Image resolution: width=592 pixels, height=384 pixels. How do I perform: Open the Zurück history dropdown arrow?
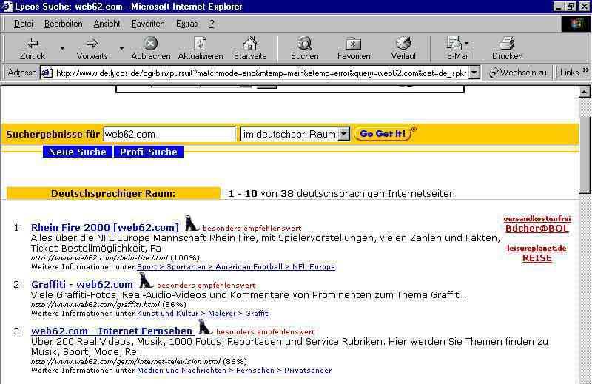tap(62, 48)
